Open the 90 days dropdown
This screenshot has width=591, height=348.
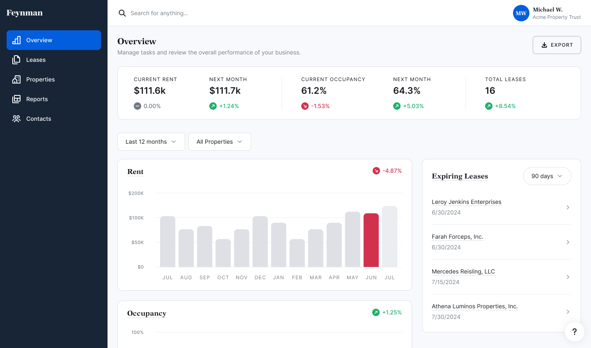pyautogui.click(x=547, y=176)
